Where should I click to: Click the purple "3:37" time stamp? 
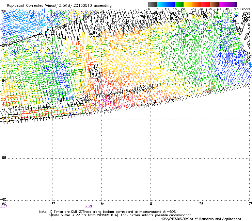[3, 206]
